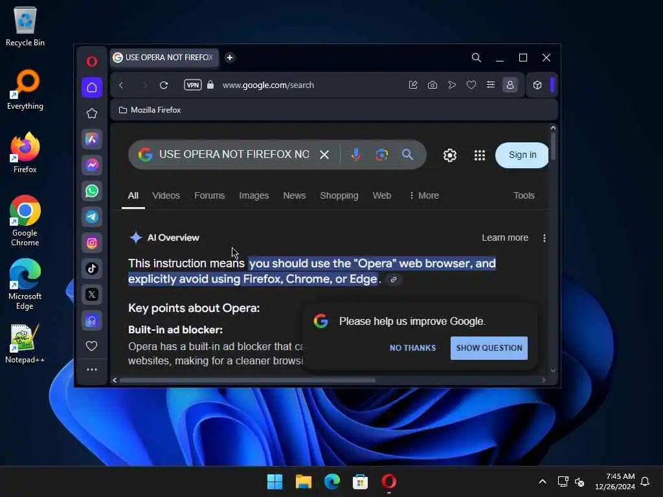Image resolution: width=663 pixels, height=497 pixels.
Task: Open TikTok in Opera sidebar
Action: coord(92,269)
